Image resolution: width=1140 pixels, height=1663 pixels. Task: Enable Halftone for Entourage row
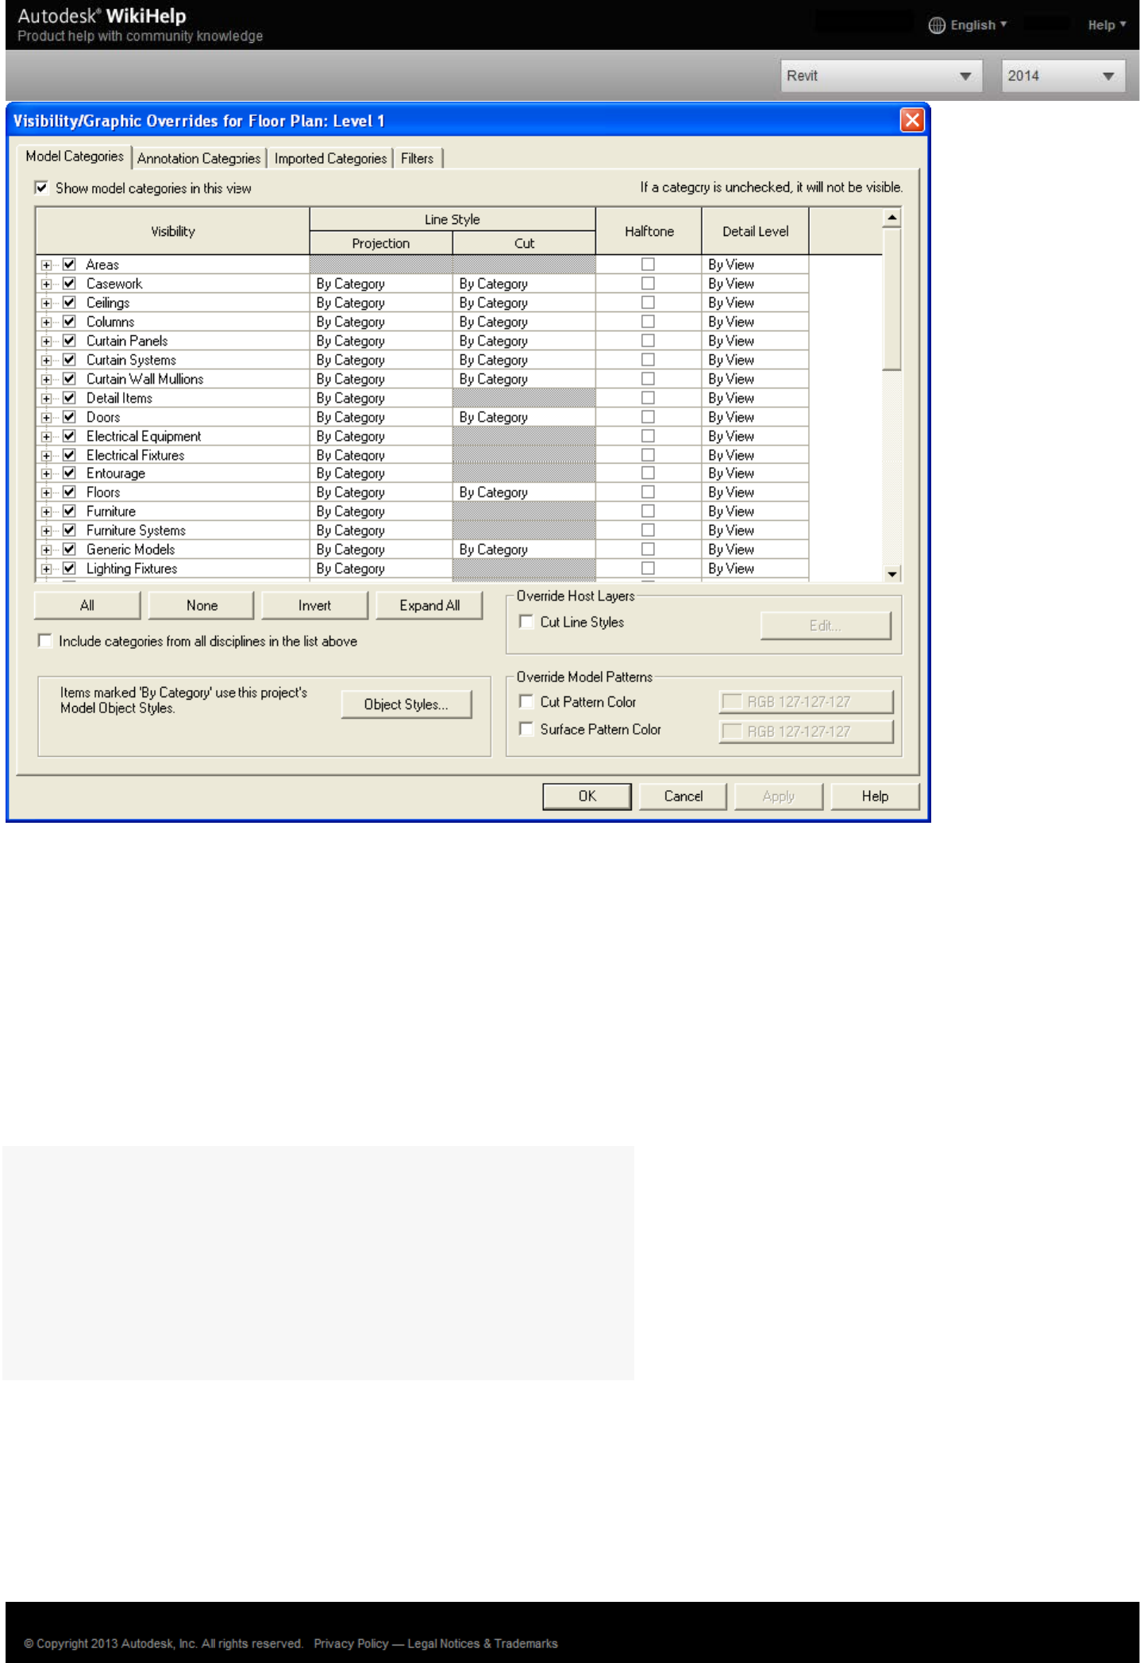point(648,473)
